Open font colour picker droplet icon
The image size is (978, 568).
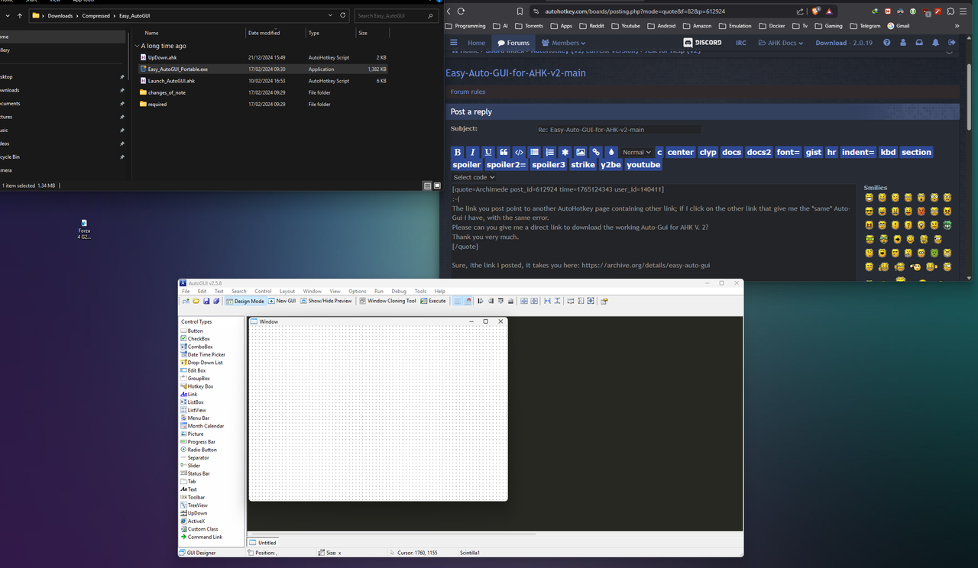coord(611,152)
